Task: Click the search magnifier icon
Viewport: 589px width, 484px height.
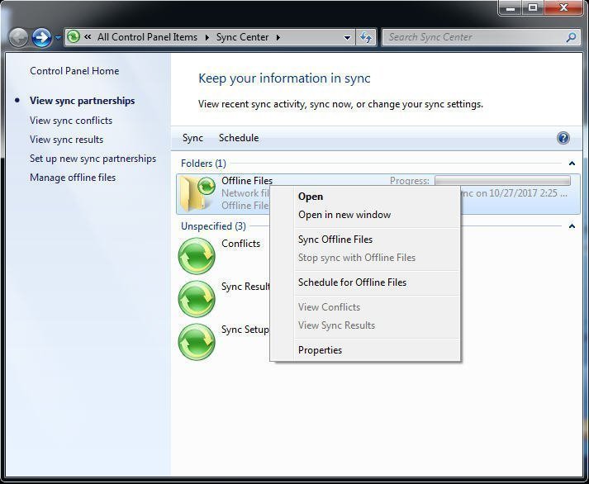Action: 571,37
